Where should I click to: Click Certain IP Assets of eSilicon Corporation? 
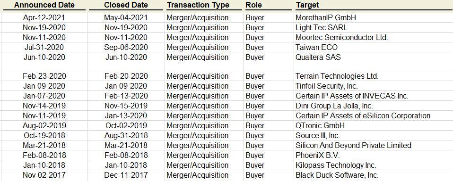(363, 115)
